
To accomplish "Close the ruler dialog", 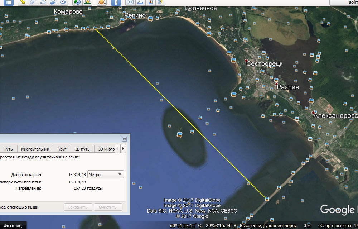I will [124, 139].
